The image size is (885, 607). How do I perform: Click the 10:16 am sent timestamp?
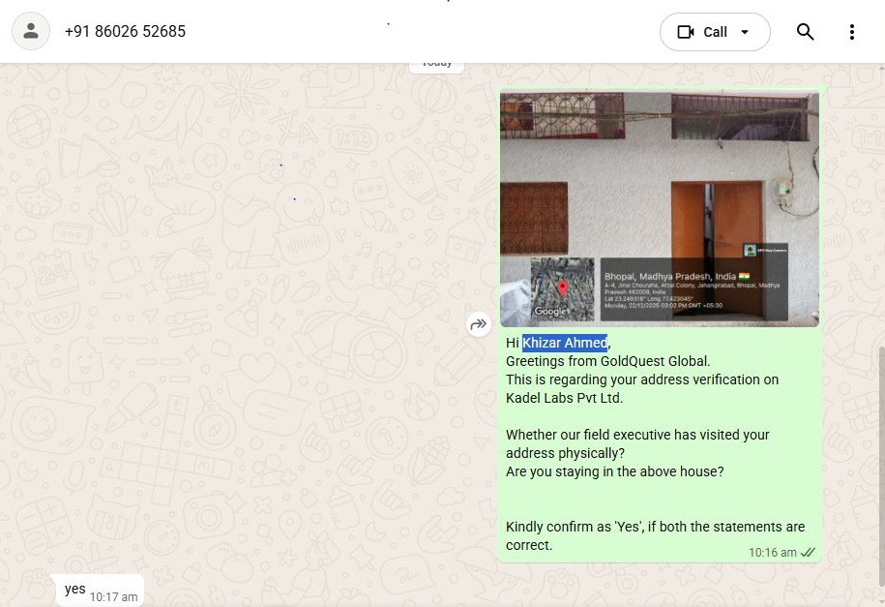point(772,552)
